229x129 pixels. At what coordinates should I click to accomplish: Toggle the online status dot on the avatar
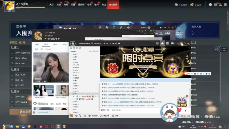41,39
